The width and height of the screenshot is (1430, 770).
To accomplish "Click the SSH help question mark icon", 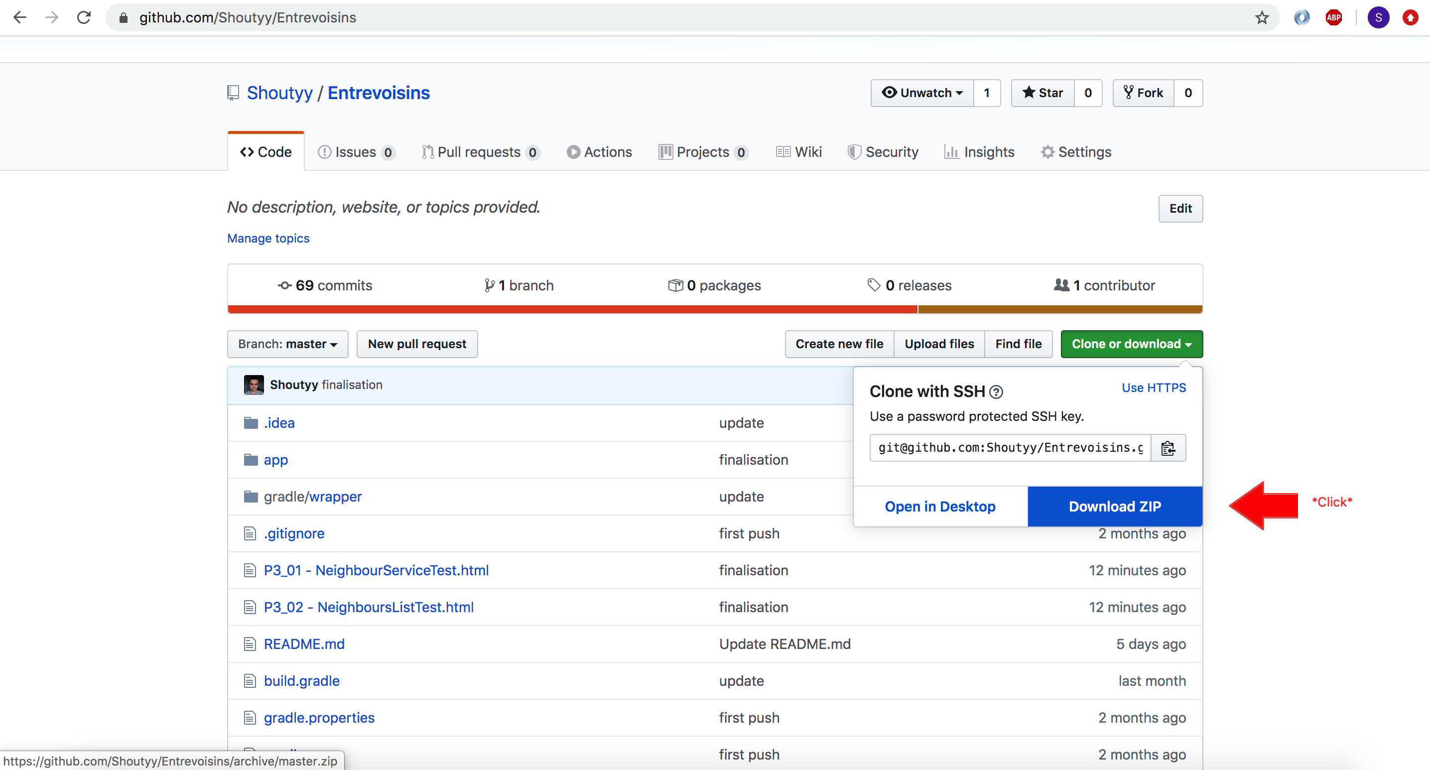I will click(x=996, y=391).
